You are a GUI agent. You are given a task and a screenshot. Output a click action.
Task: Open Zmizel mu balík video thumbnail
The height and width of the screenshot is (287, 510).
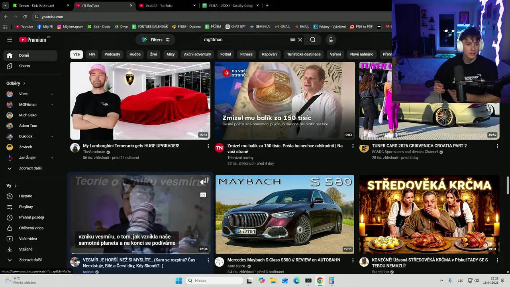coord(284,101)
